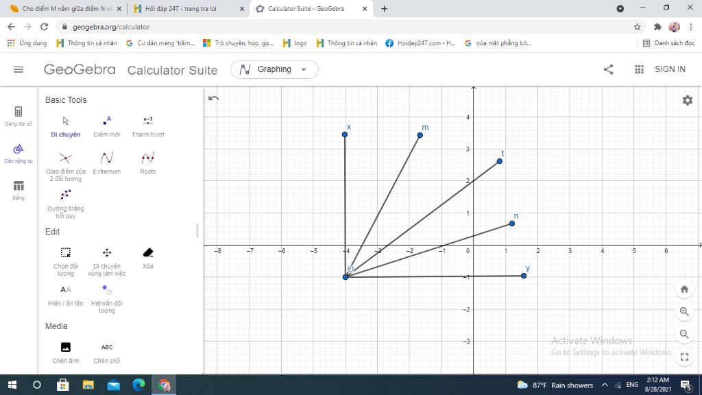Select the Thanh trượt slider tool
Screen dimensions: 702x395
point(148,126)
